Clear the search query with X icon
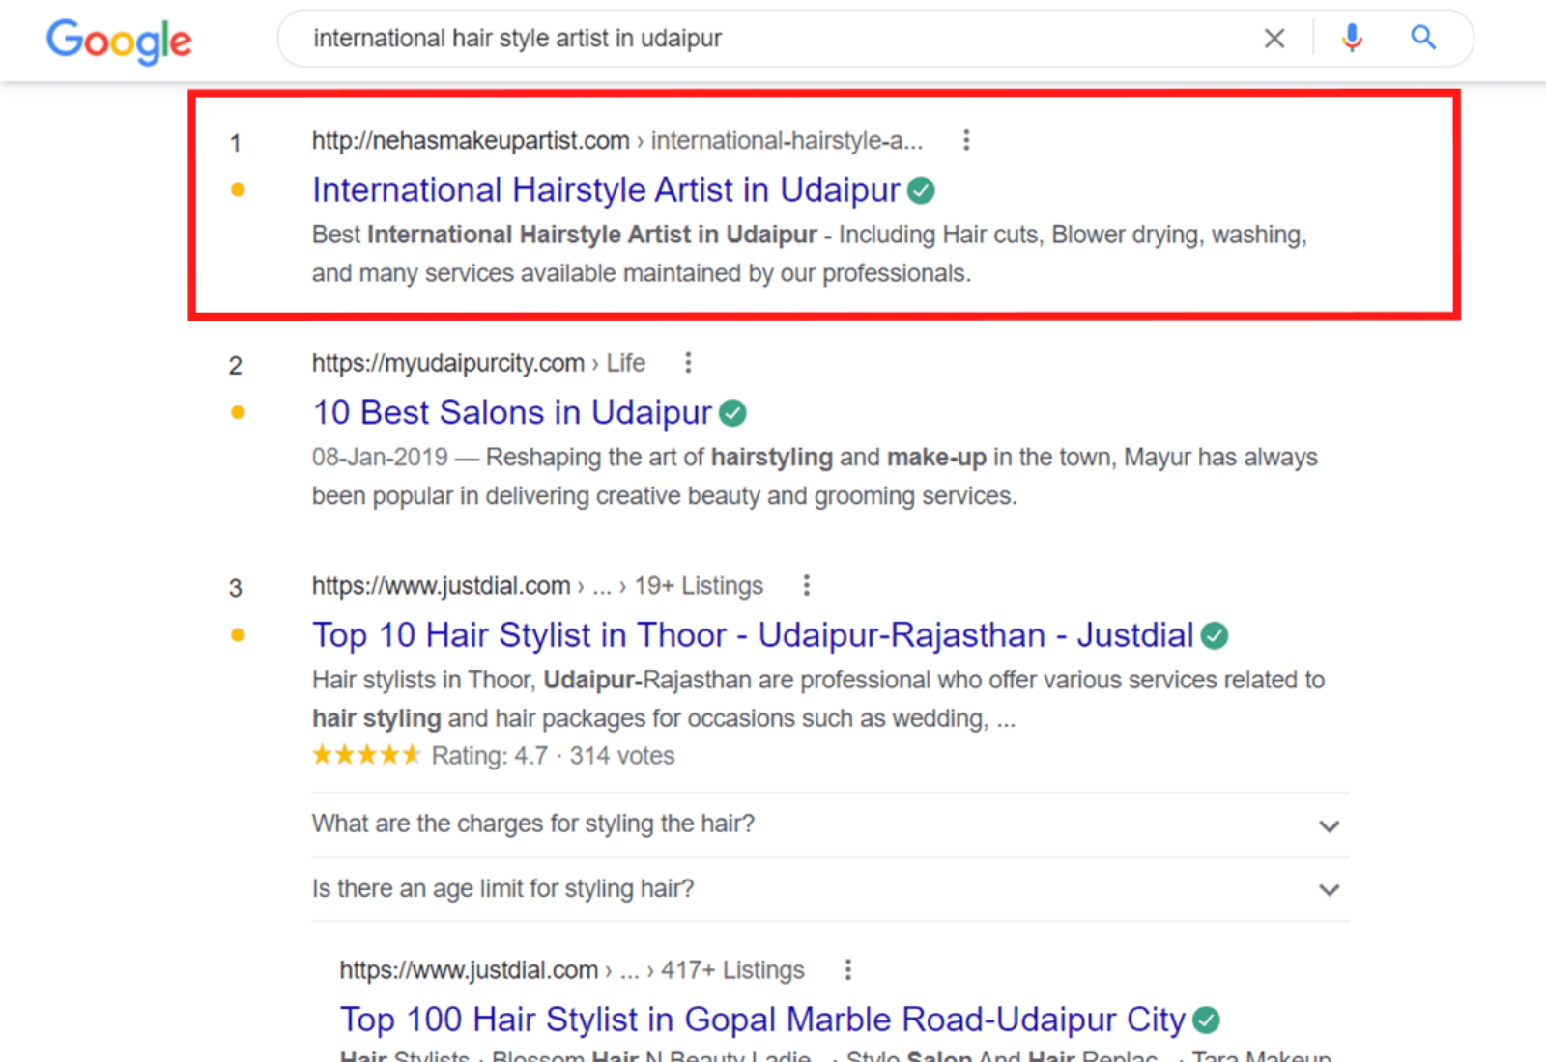The width and height of the screenshot is (1546, 1062). click(1274, 39)
